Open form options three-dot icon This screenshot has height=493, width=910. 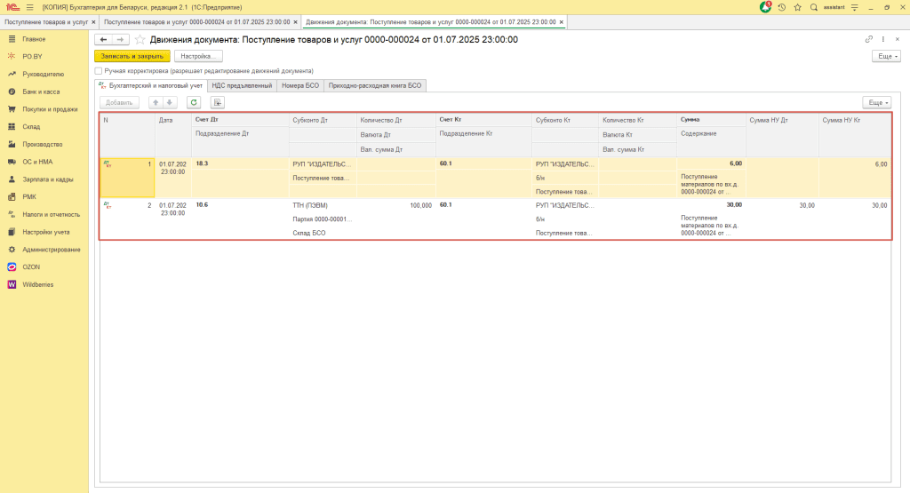(x=883, y=39)
